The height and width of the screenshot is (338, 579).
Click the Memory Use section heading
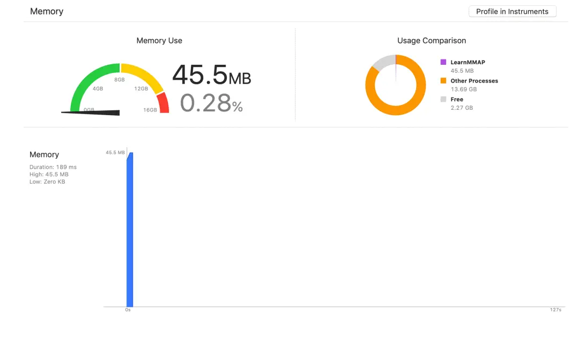click(159, 41)
